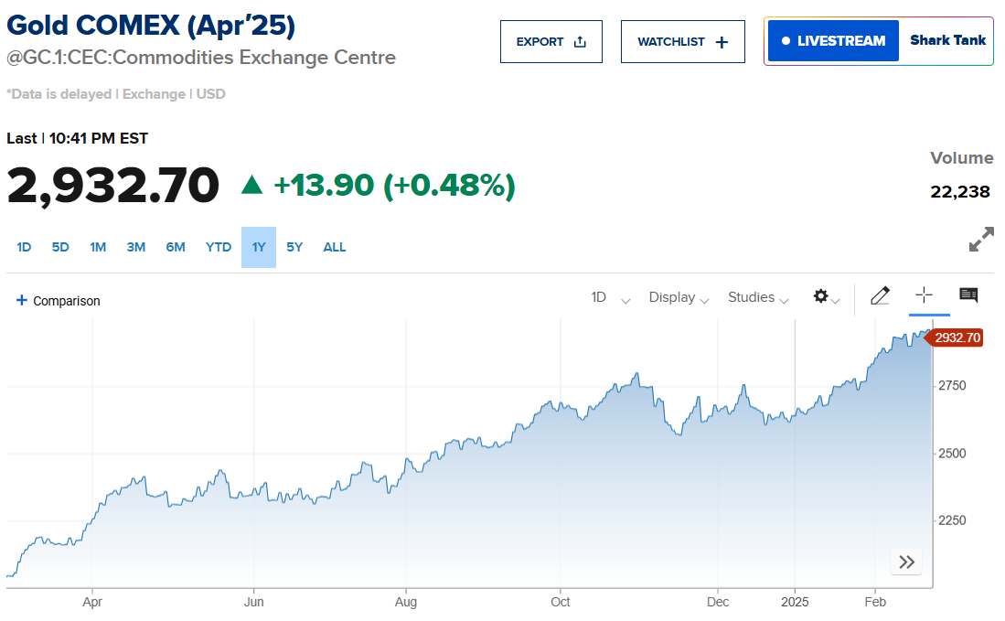Choose the ALL time range
1005x621 pixels.
point(335,247)
